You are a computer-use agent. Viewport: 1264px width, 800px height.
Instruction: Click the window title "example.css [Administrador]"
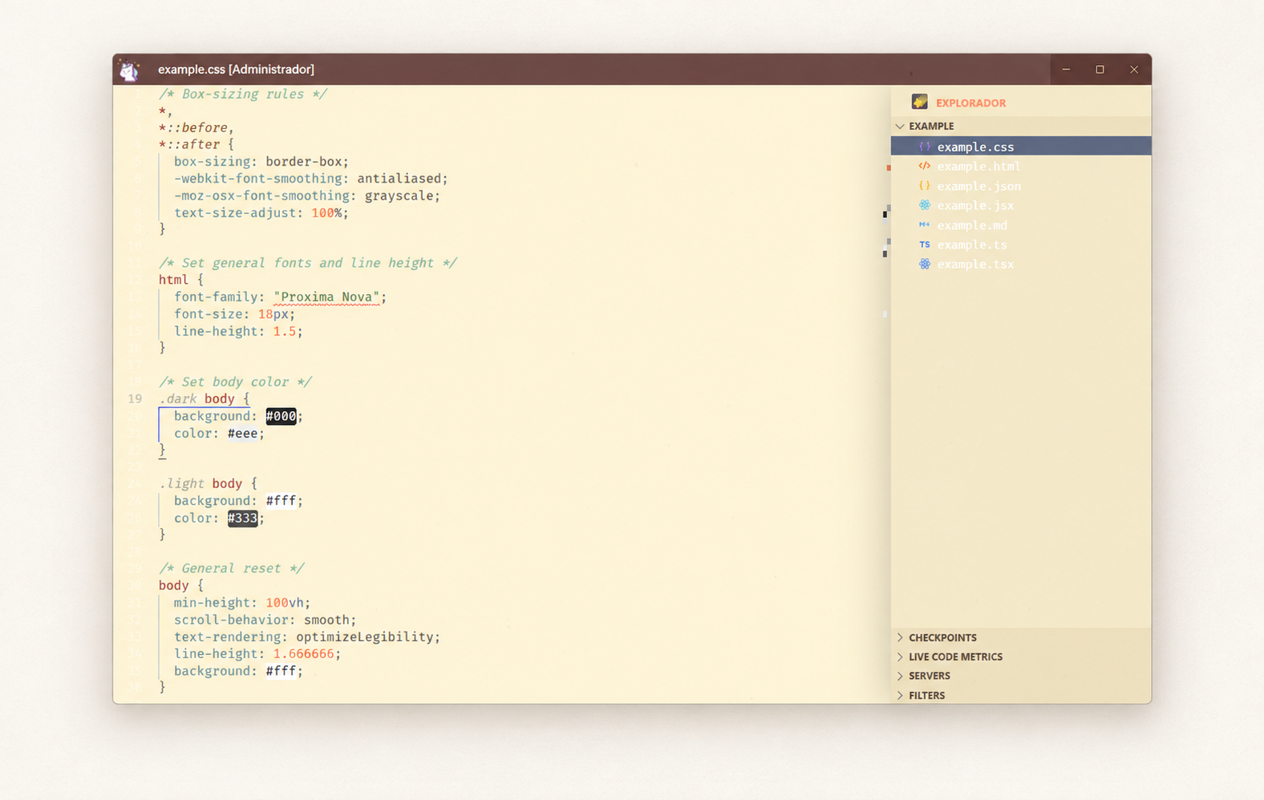click(236, 70)
